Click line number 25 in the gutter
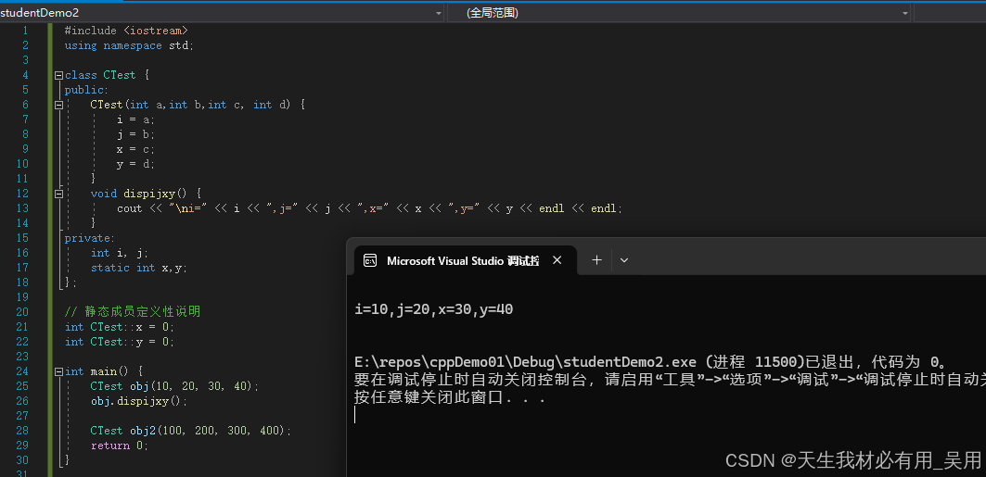This screenshot has width=986, height=477. pyautogui.click(x=22, y=386)
